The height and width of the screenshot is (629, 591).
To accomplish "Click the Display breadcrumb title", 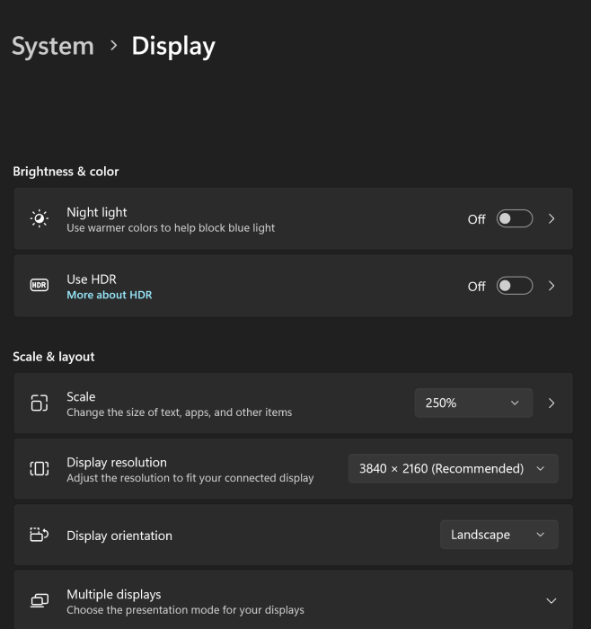I will click(x=173, y=46).
